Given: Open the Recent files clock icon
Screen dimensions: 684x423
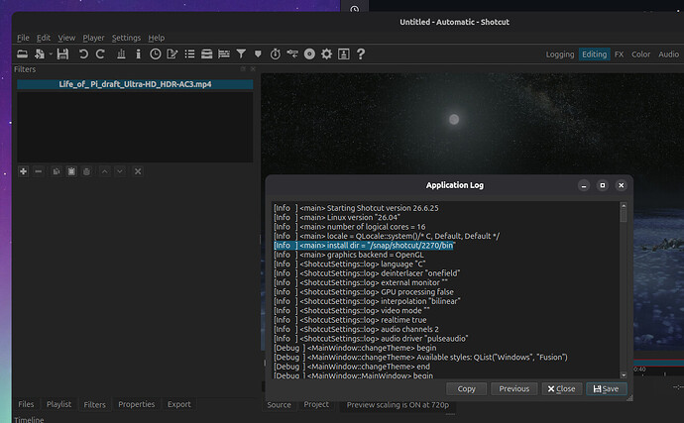Looking at the screenshot, I should 156,54.
